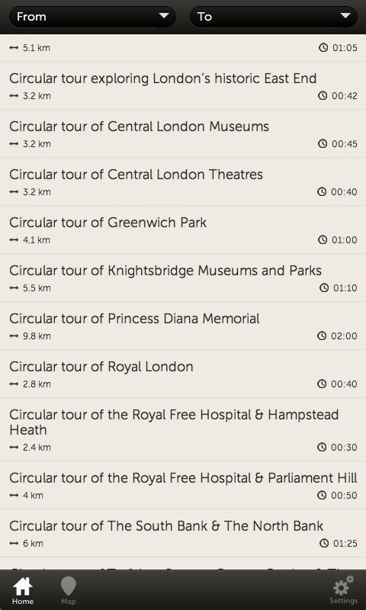366x610 pixels.
Task: Select Circular tour of Greenwich Park
Action: (183, 230)
